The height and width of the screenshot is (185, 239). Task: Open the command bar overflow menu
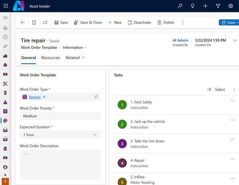(x=183, y=23)
